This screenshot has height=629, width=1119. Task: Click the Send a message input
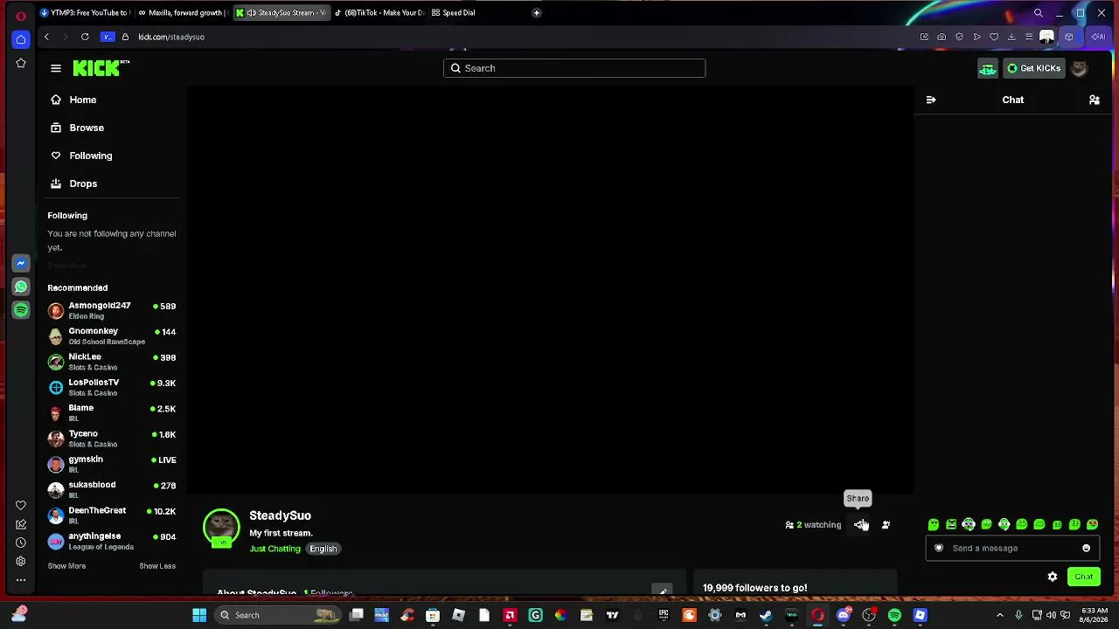click(x=1011, y=549)
